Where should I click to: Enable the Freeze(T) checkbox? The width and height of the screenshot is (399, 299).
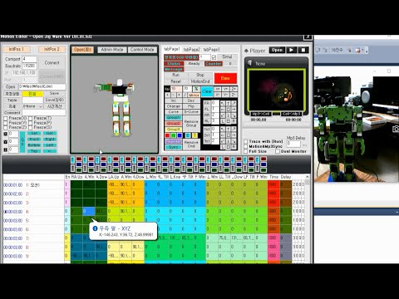coord(31,119)
